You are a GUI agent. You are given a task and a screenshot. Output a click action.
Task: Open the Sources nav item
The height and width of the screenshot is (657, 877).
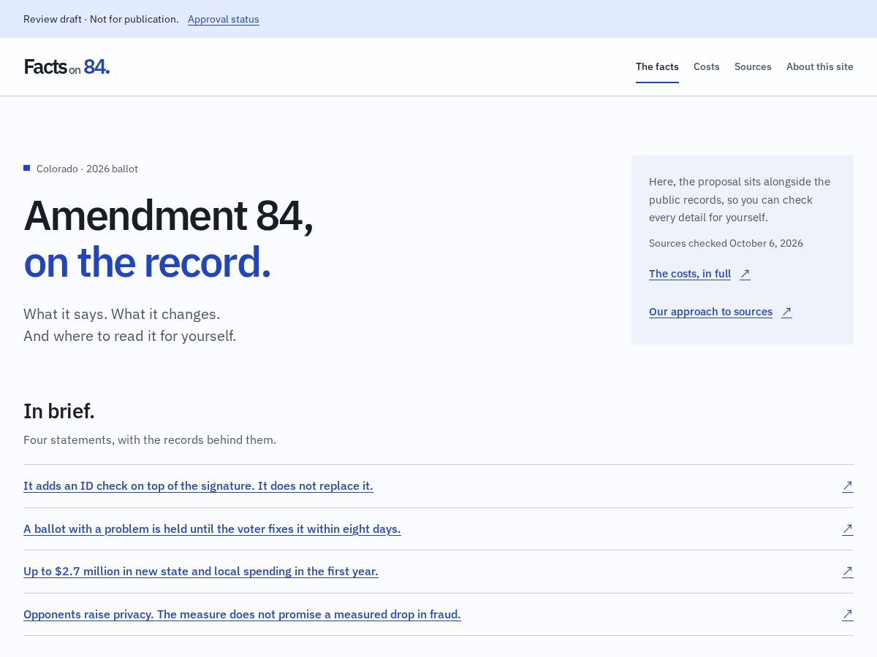753,66
